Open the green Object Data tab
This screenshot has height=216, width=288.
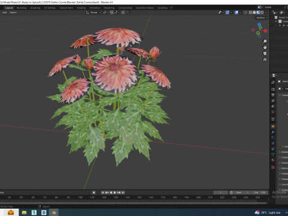point(273,154)
